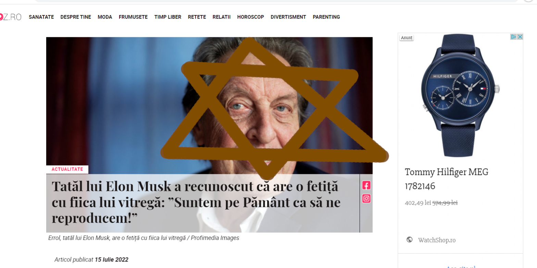Open the DESPRE TINE section
Screen dimensions: 537x268
pyautogui.click(x=76, y=17)
